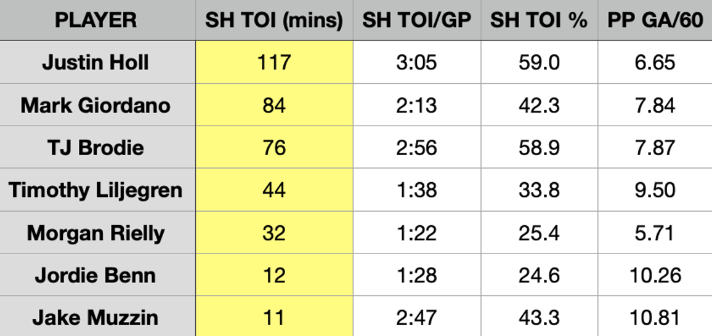The width and height of the screenshot is (712, 336).
Task: Click Justin Holl's 3:05 SH TOI/GP cell
Action: [x=416, y=63]
